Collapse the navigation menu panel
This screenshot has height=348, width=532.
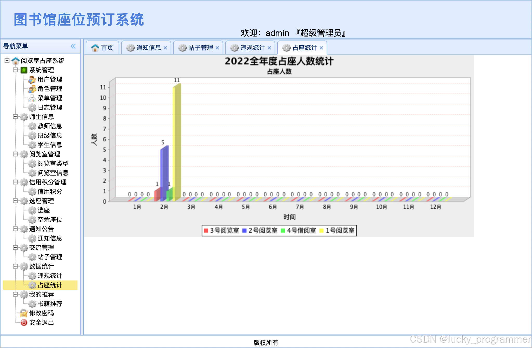tap(73, 46)
